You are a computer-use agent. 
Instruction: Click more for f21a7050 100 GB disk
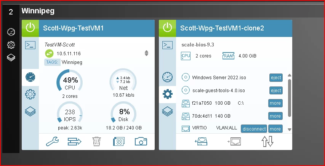click(275, 103)
